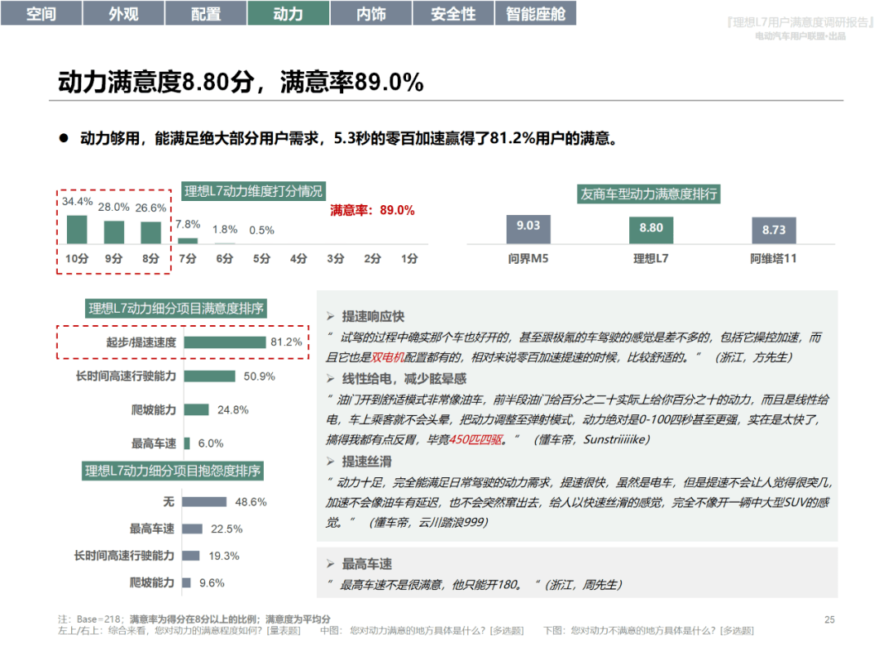
Task: Select the bullet sentence starting with 动力够用
Action: pos(349,138)
